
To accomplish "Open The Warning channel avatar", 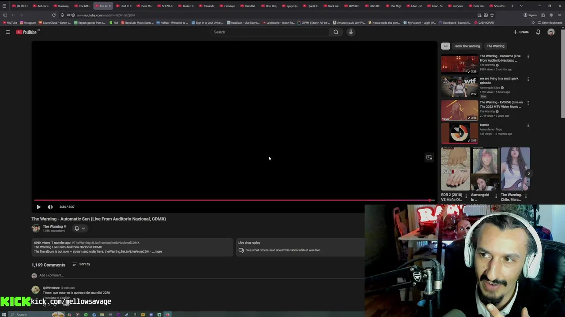I will (x=36, y=228).
